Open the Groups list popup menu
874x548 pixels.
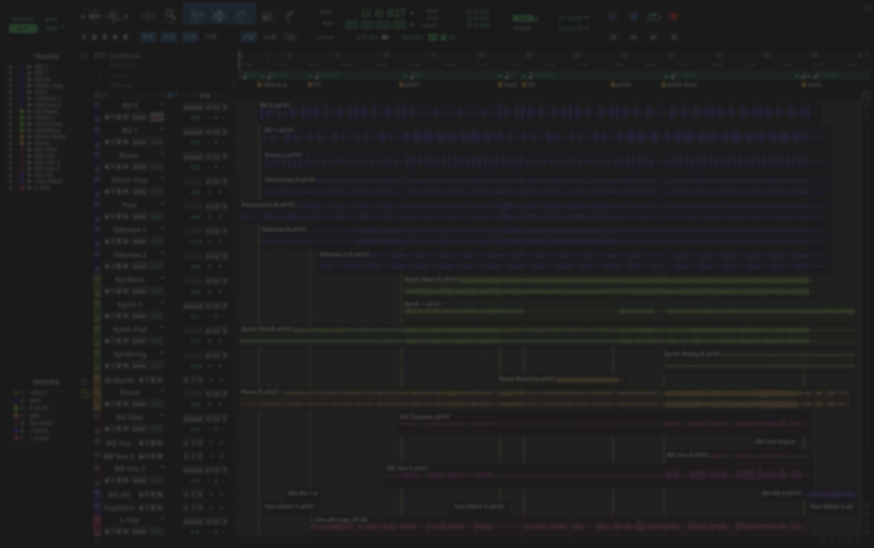[x=84, y=382]
